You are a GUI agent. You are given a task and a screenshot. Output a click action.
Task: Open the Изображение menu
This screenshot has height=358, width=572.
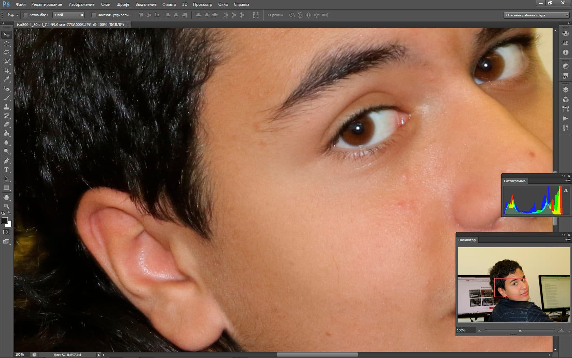pos(81,4)
